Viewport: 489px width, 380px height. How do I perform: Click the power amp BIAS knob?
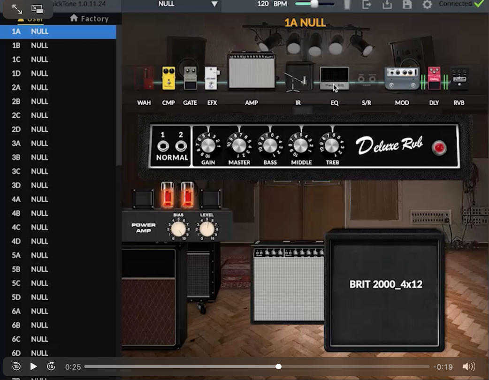click(x=178, y=229)
